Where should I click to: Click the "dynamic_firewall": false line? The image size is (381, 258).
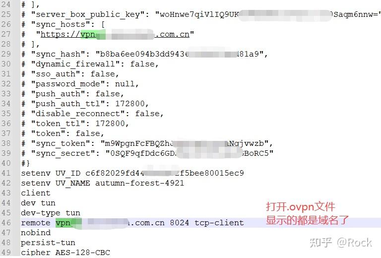coord(90,64)
